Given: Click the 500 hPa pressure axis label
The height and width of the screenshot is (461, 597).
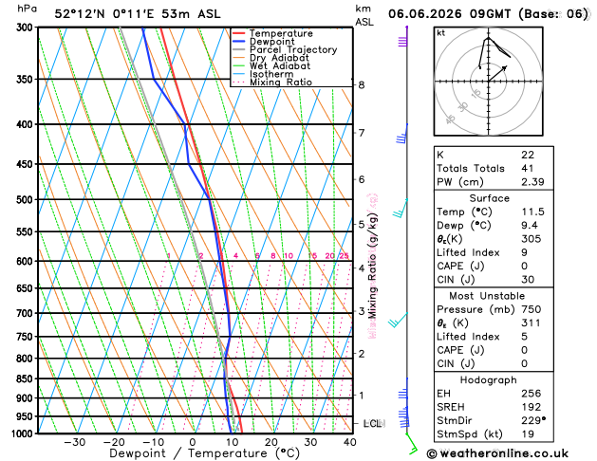Looking at the screenshot, I should point(27,200).
